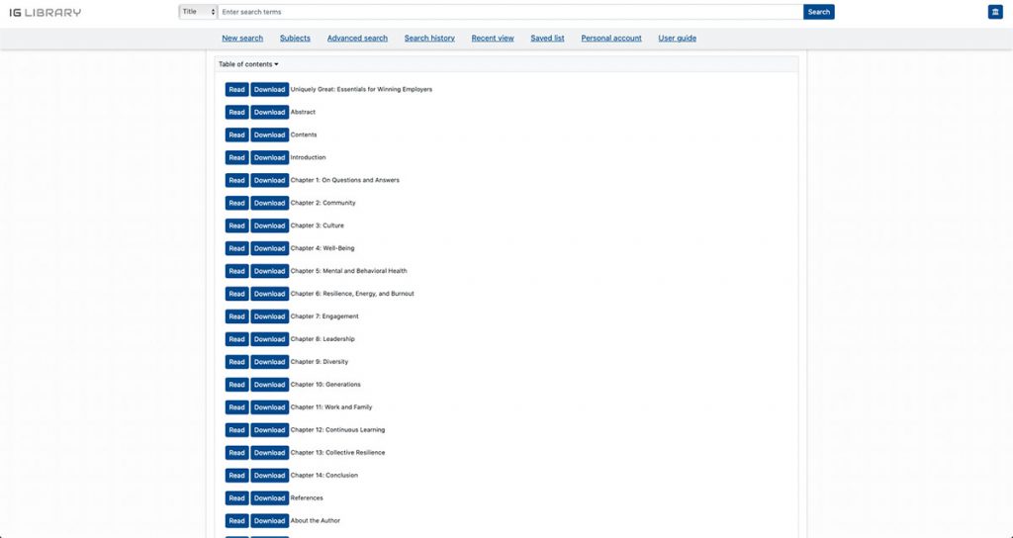
Task: Read Chapter 13: Collective Resilience
Action: pyautogui.click(x=237, y=453)
